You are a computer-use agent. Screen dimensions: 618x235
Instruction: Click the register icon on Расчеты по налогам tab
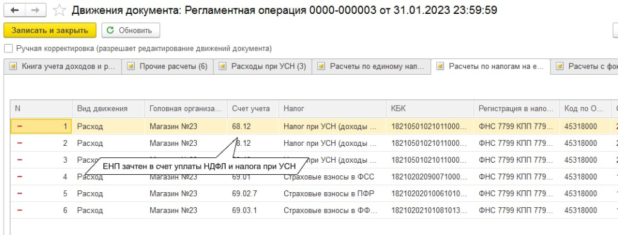point(440,66)
